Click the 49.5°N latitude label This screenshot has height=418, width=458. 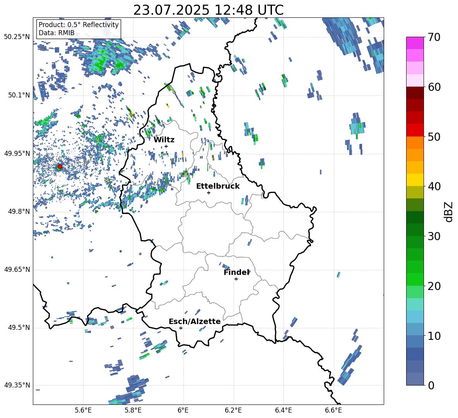19,328
